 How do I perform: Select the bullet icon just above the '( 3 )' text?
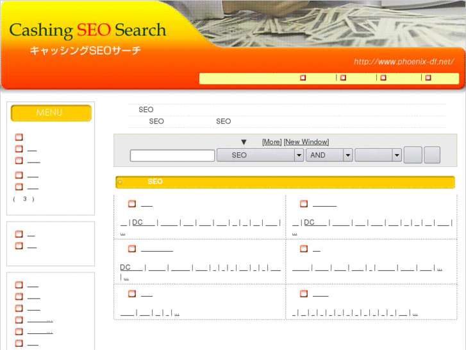coord(19,187)
